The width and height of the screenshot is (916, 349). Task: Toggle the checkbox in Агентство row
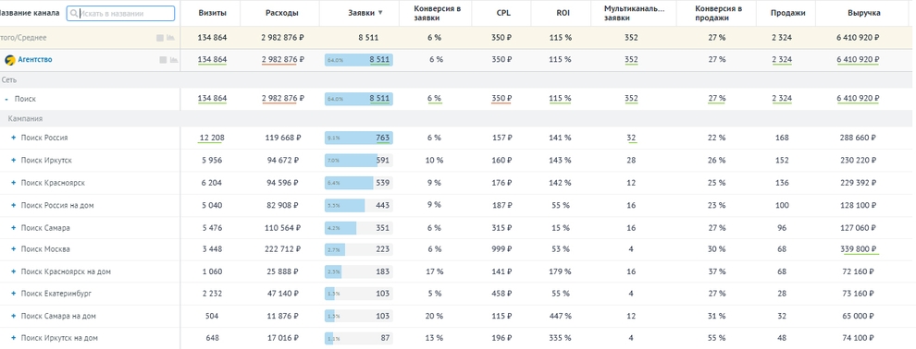coord(163,60)
